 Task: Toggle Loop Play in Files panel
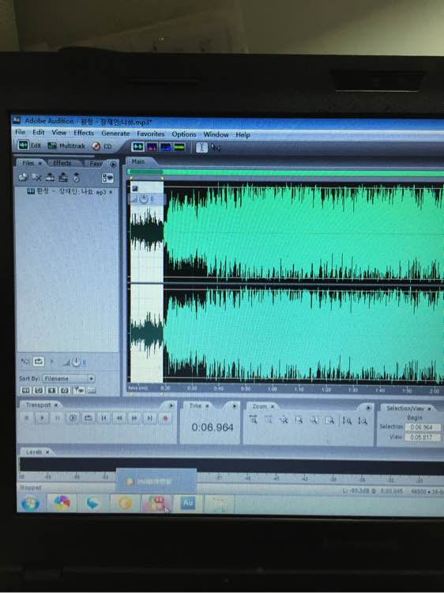(x=38, y=361)
